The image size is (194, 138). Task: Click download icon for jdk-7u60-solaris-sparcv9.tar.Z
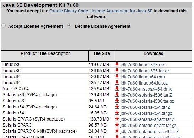[117, 131]
